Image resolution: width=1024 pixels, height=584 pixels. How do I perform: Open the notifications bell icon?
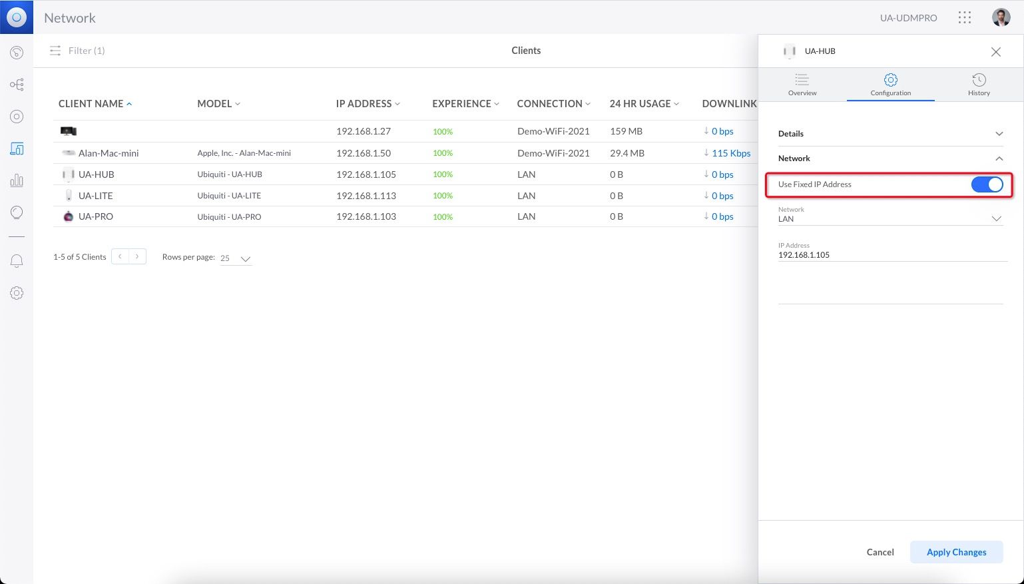coord(17,261)
